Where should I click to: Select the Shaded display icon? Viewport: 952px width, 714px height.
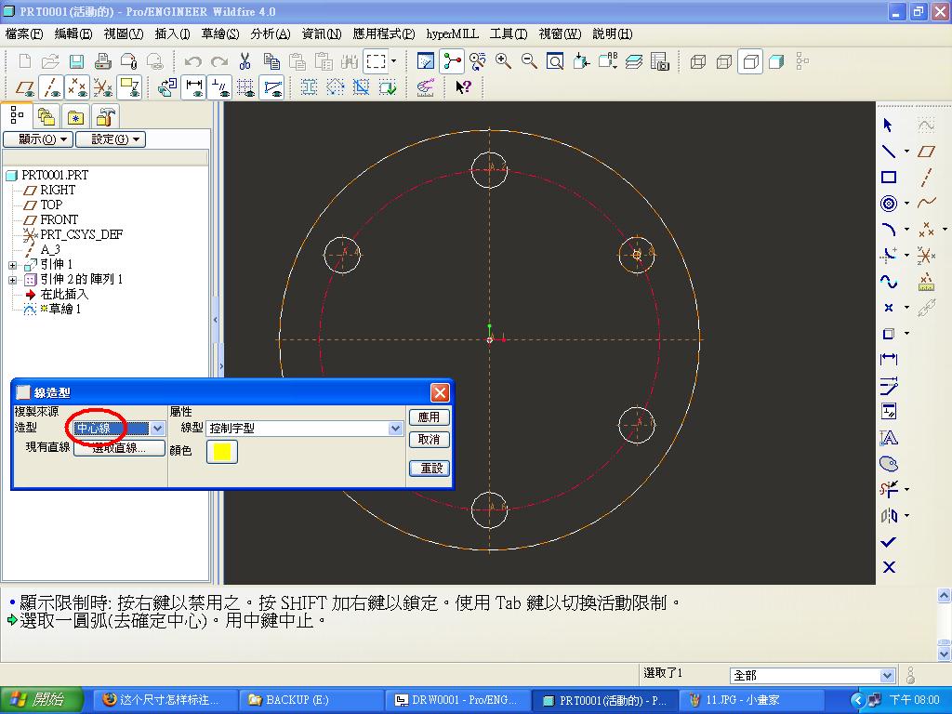(x=776, y=61)
